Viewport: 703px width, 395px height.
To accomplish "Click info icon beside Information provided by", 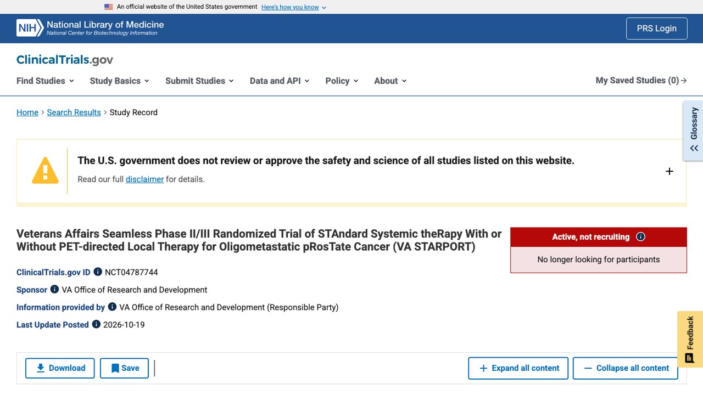I will [112, 307].
